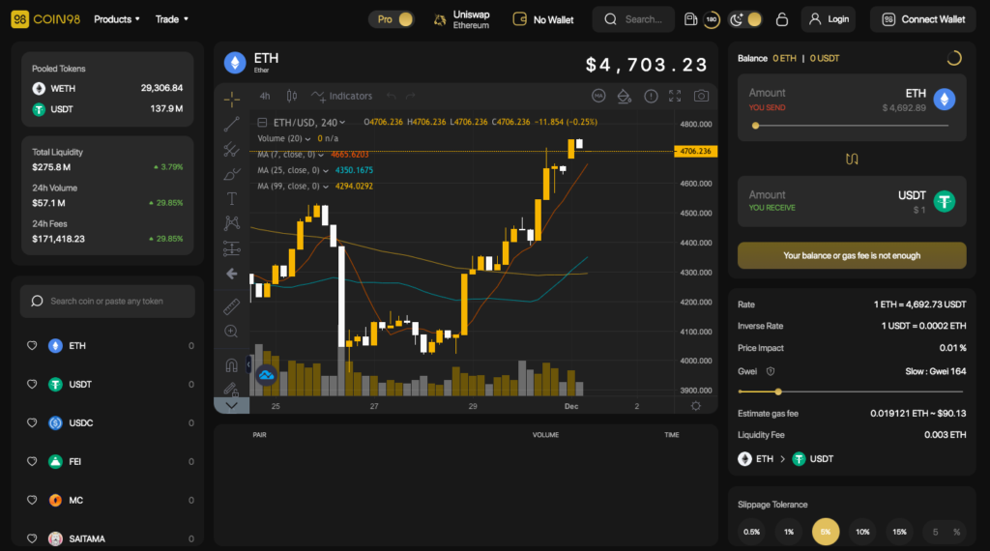The width and height of the screenshot is (990, 551).
Task: Click the Connect Wallet button
Action: pos(923,19)
